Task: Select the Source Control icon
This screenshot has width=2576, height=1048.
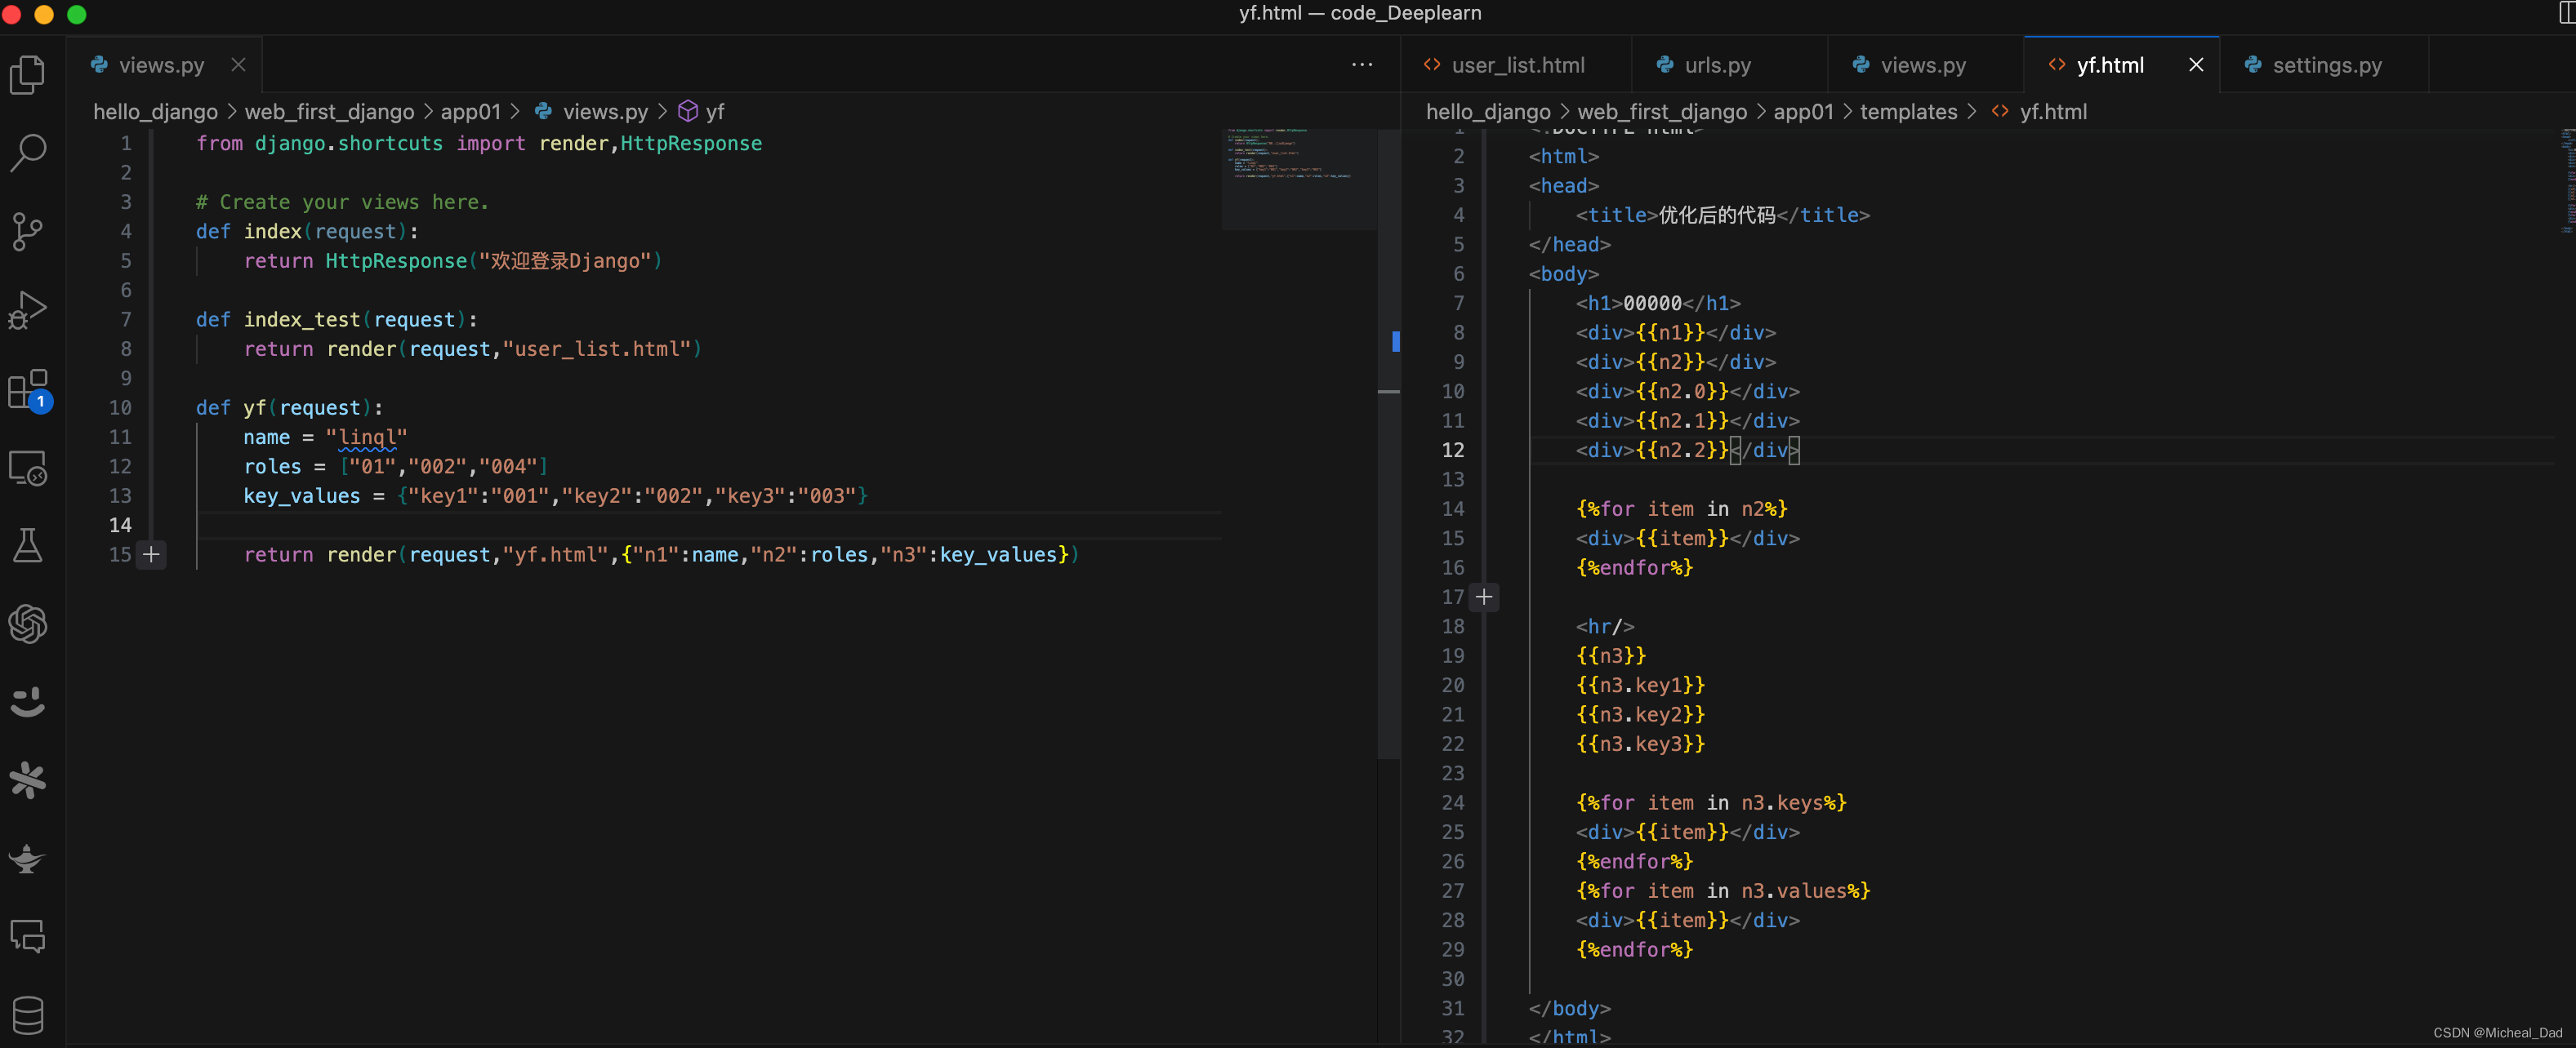Action: point(27,232)
